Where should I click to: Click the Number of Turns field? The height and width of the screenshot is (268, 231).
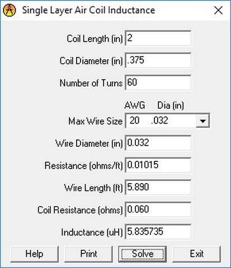158,83
